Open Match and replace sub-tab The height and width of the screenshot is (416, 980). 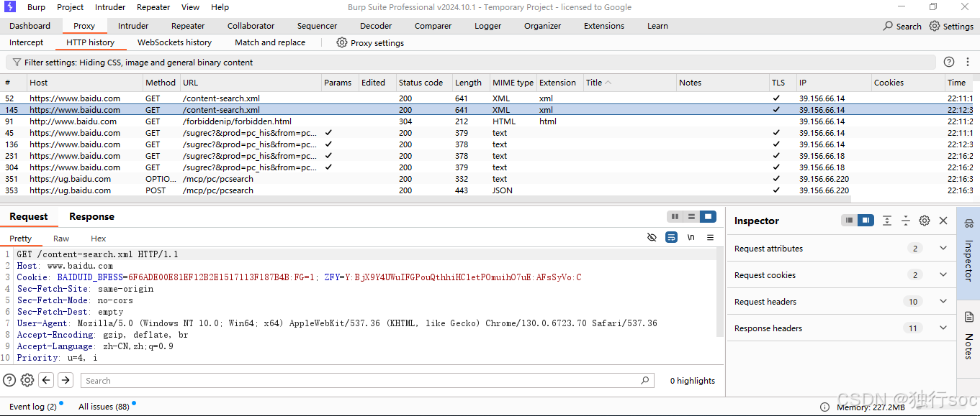[270, 42]
